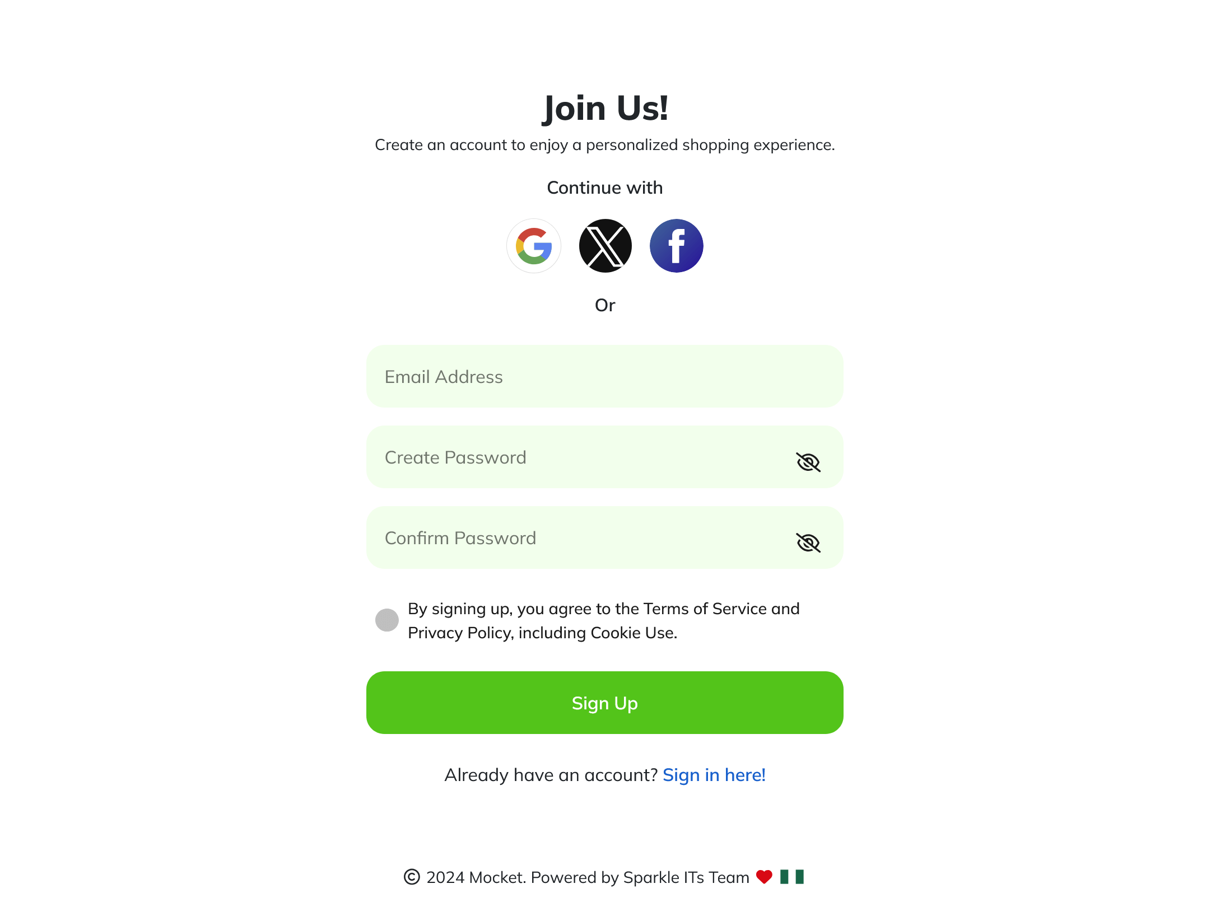
Task: Continue with Google account
Action: [533, 246]
